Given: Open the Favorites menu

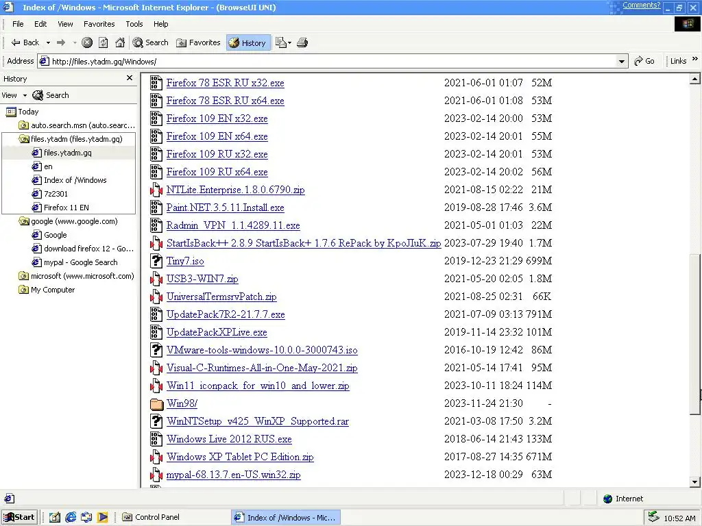Looking at the screenshot, I should click(99, 24).
